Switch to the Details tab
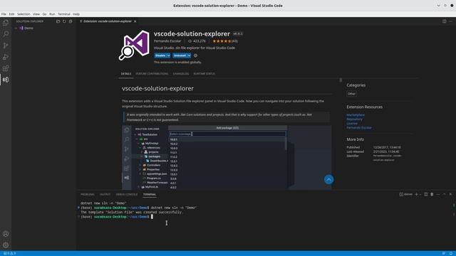The image size is (456, 256). [126, 74]
